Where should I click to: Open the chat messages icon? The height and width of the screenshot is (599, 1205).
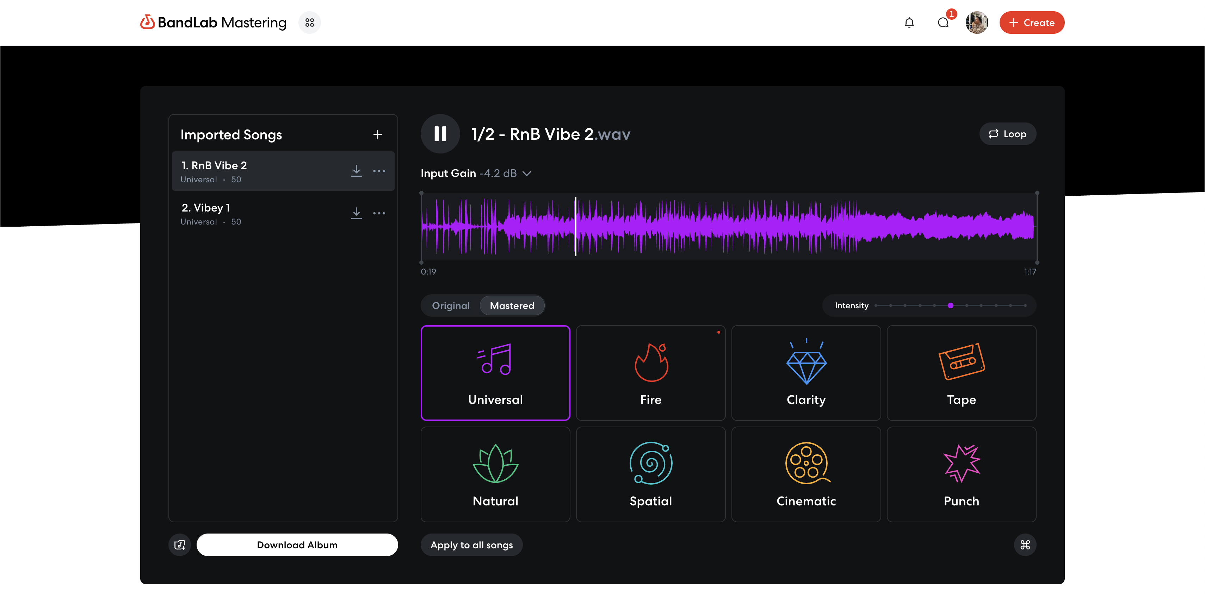pos(943,23)
